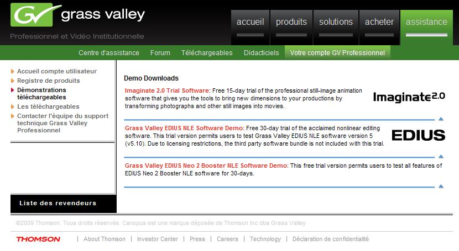Open EDIUS Neo 2 Booster NLE Software Demo link
Viewport: 459px width, 251px height.
206,165
